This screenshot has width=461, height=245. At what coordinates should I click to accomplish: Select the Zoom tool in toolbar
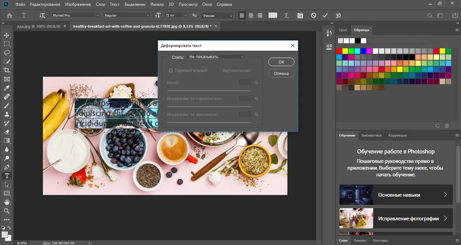pos(7,211)
